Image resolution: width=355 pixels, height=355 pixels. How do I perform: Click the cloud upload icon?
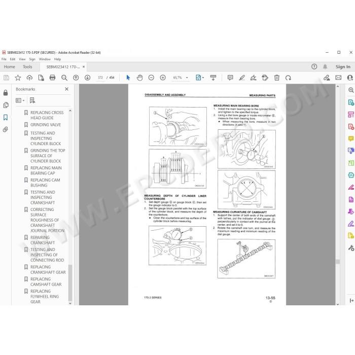click(29, 78)
